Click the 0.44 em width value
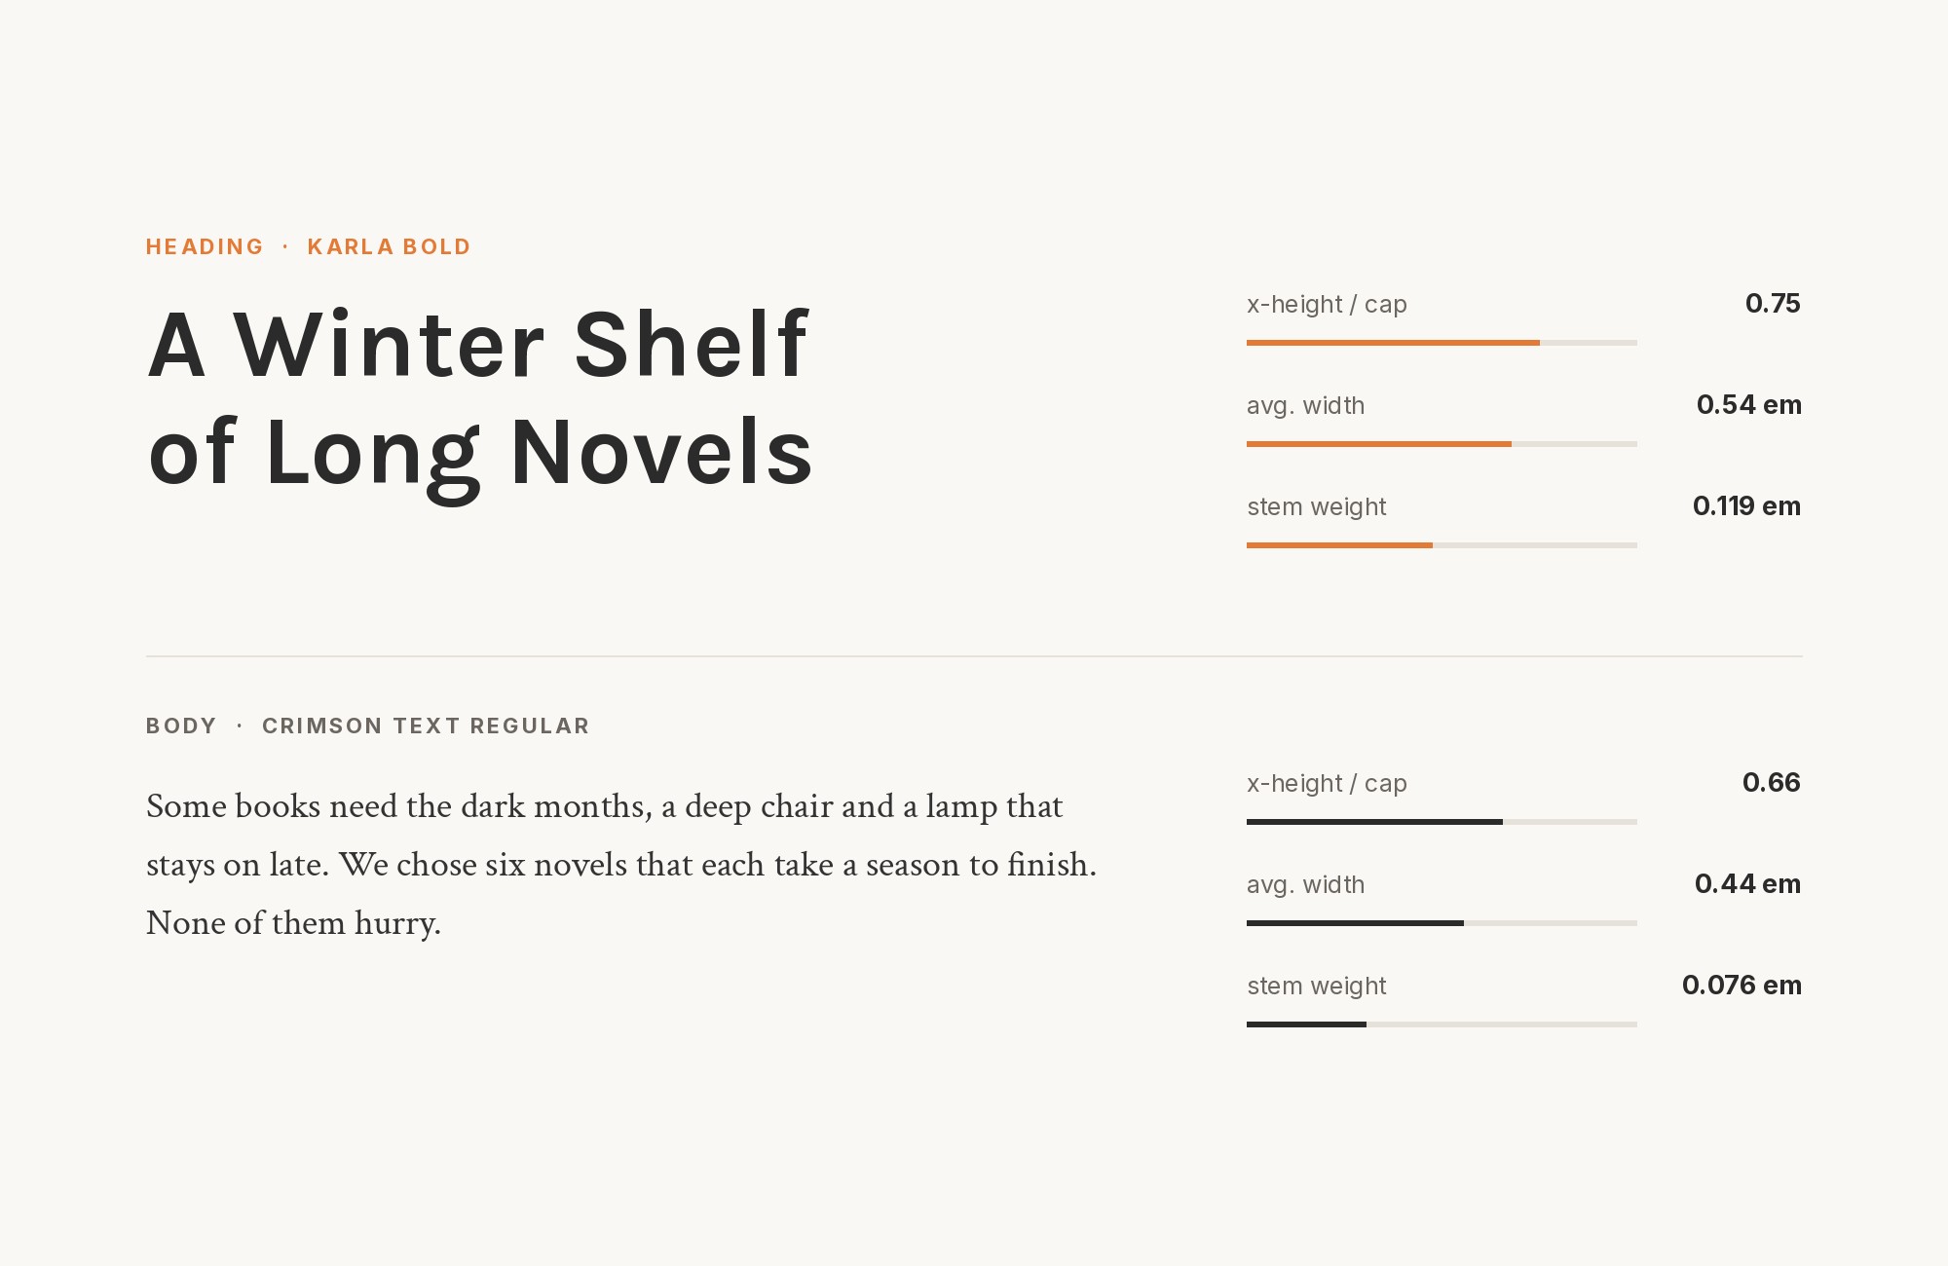 pos(1747,883)
